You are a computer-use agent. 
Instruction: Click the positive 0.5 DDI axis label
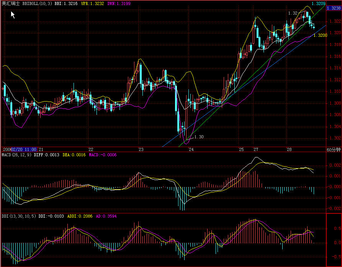(x=338, y=228)
